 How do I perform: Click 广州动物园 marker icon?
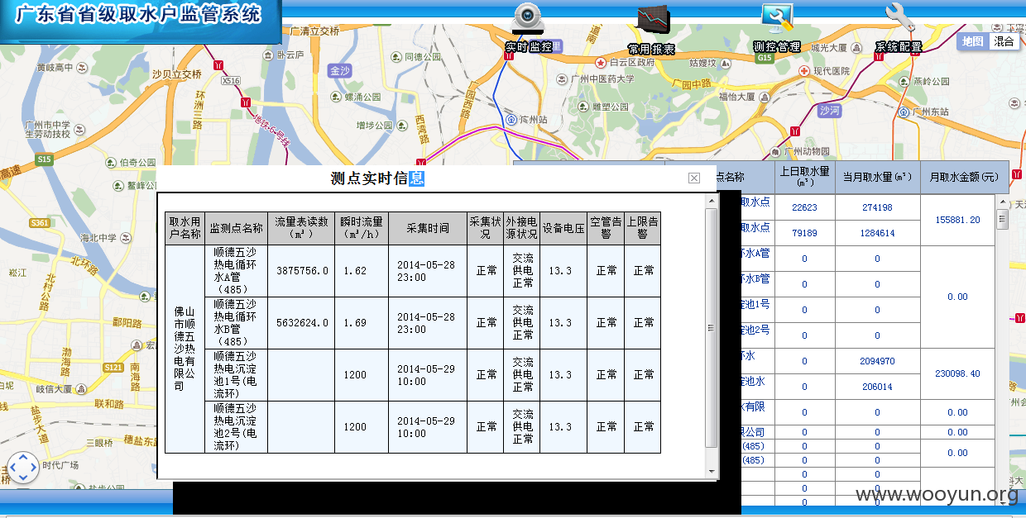coord(774,151)
